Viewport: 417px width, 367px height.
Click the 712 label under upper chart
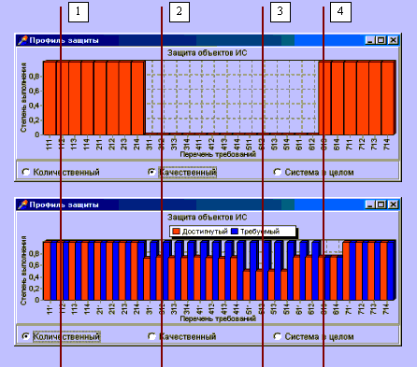coord(362,145)
